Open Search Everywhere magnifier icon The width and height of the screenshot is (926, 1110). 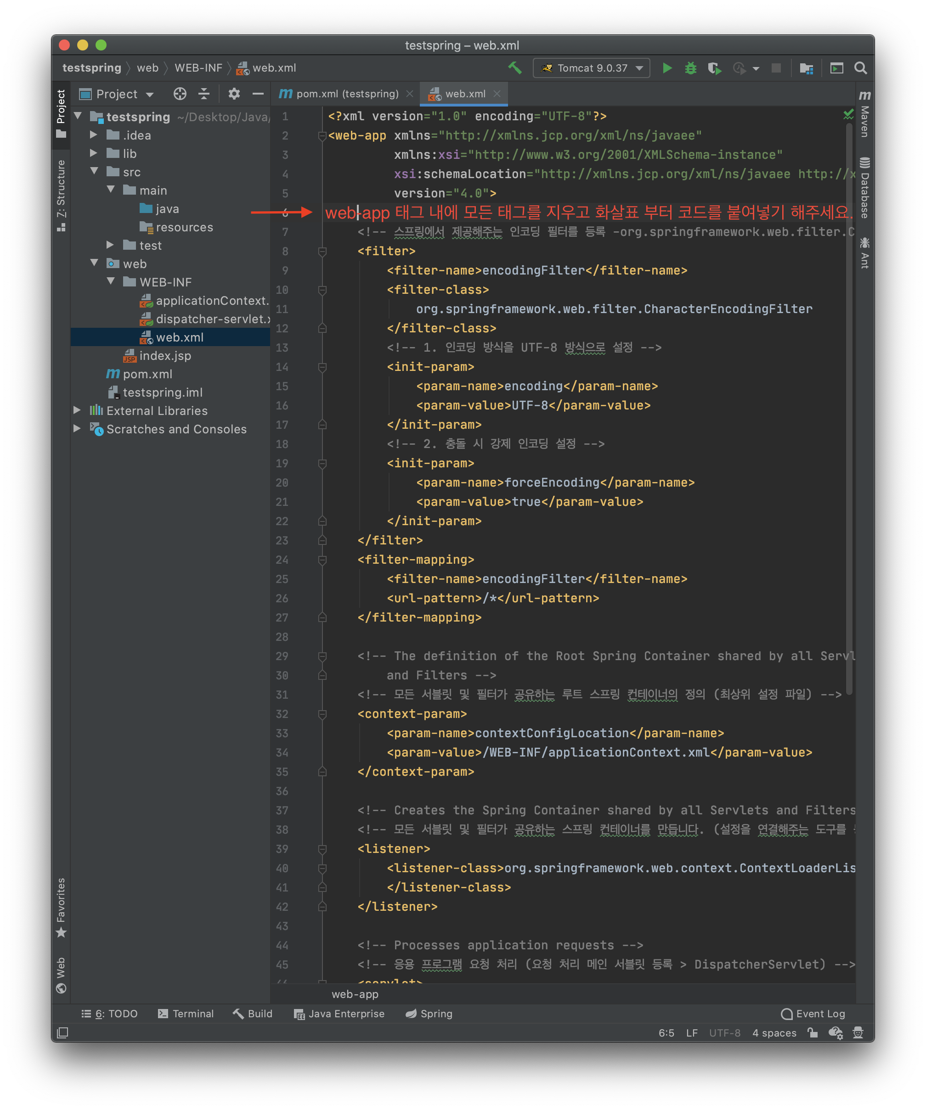(860, 68)
